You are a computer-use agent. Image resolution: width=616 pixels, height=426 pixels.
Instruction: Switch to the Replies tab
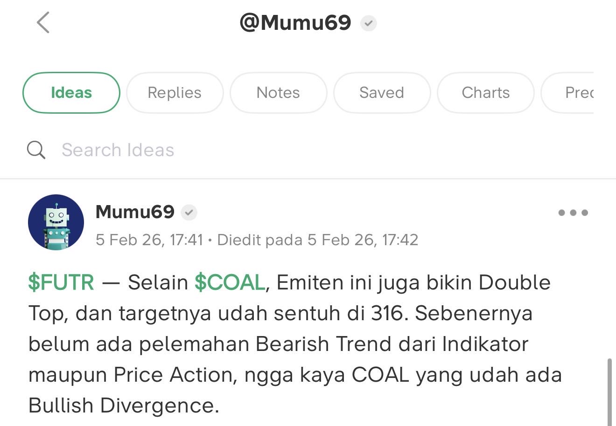175,93
